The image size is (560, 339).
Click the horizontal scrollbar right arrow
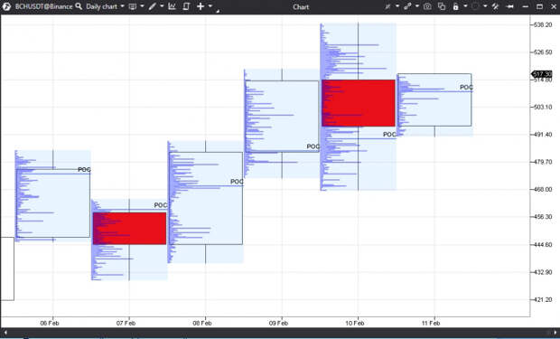[x=555, y=333]
